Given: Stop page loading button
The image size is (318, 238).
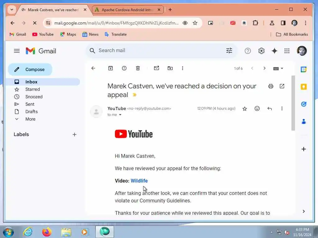Looking at the screenshot, I should pyautogui.click(x=35, y=23).
